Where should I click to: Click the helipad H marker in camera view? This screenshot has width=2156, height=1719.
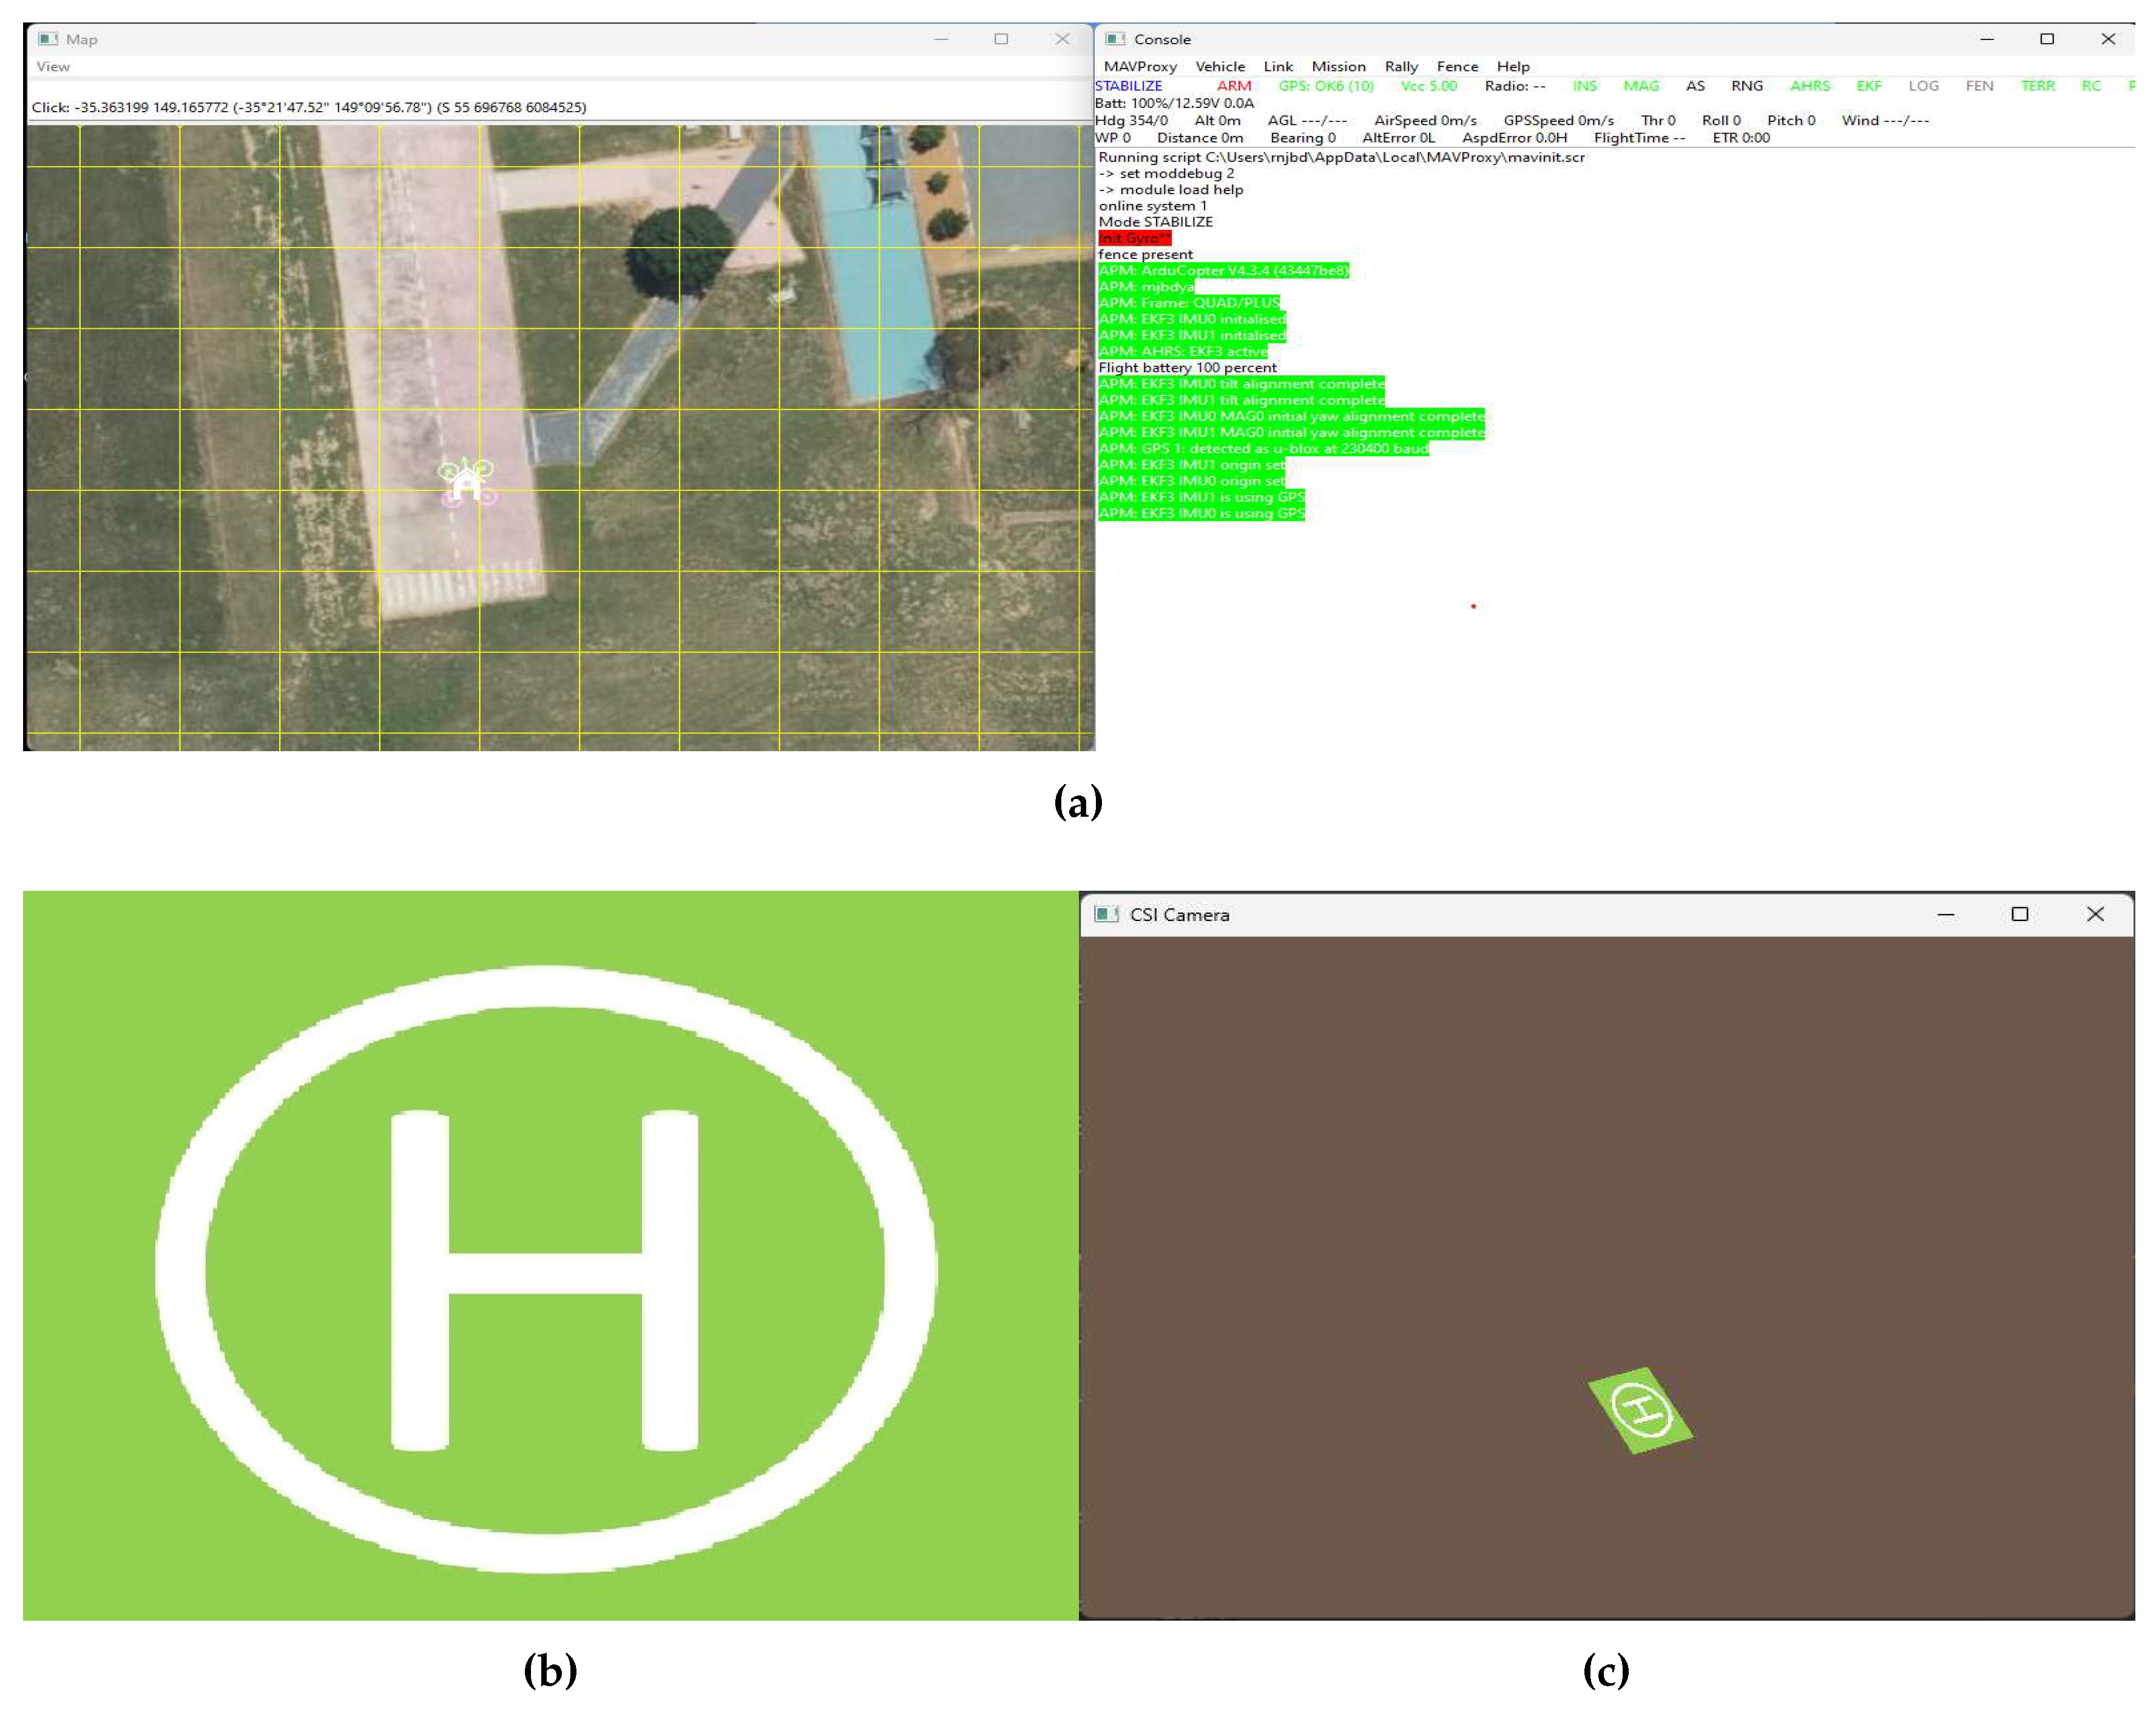click(x=1640, y=1410)
